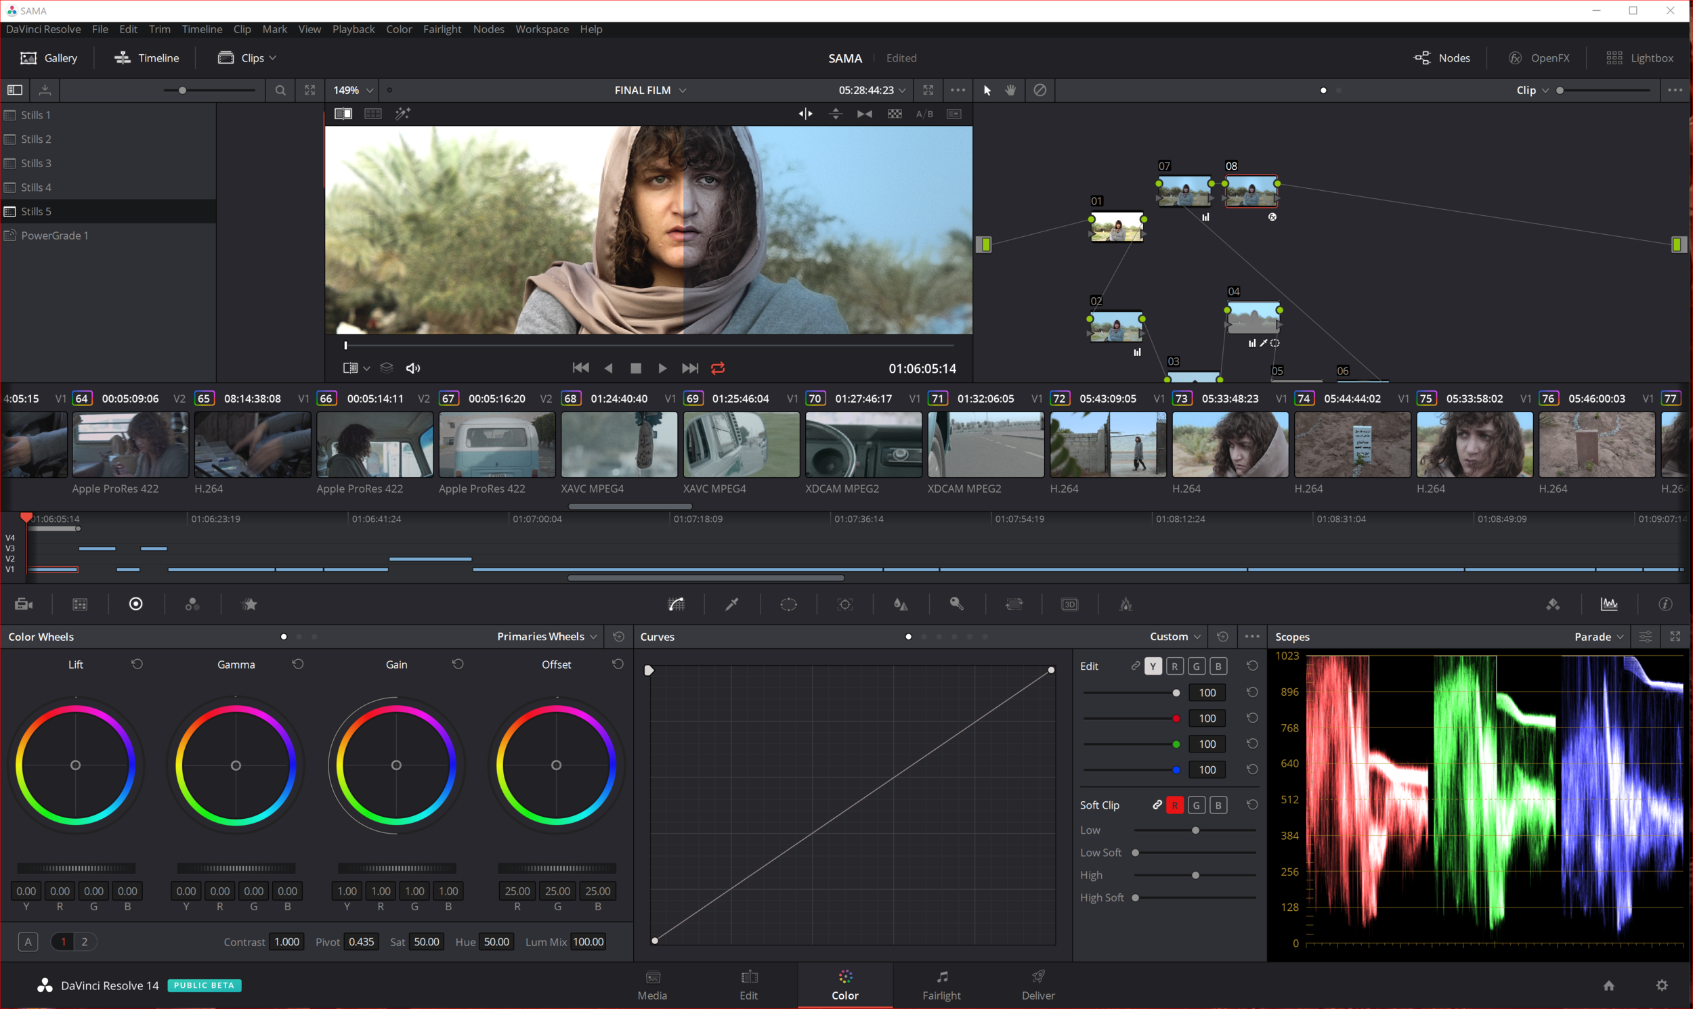
Task: Open the Tracker palette
Action: click(x=844, y=604)
